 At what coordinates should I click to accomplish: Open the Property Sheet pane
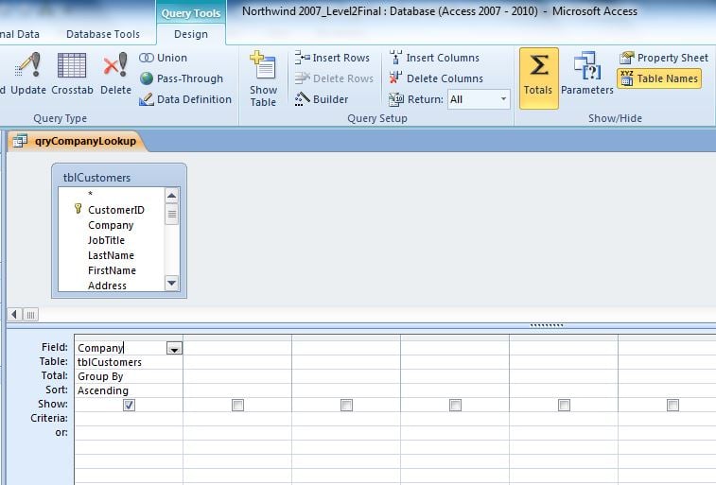664,58
